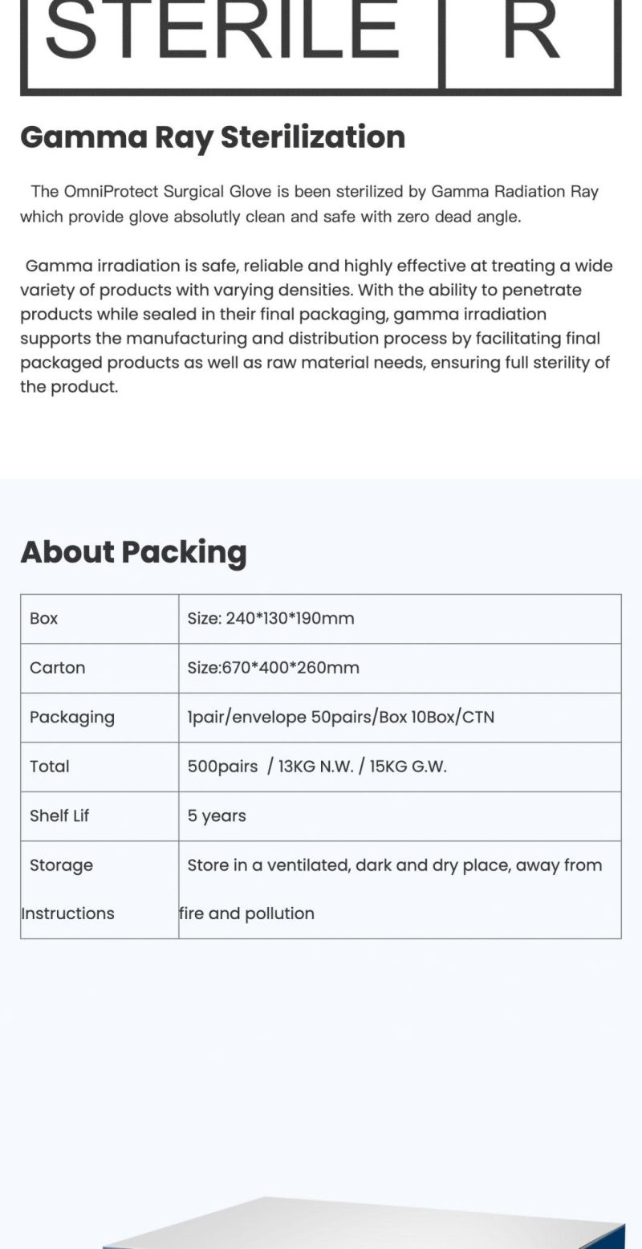642x1249 pixels.
Task: Click the Carton label cell
Action: [100, 668]
